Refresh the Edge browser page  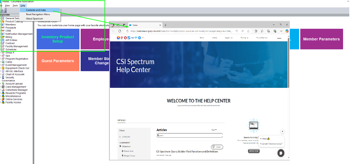point(120,31)
